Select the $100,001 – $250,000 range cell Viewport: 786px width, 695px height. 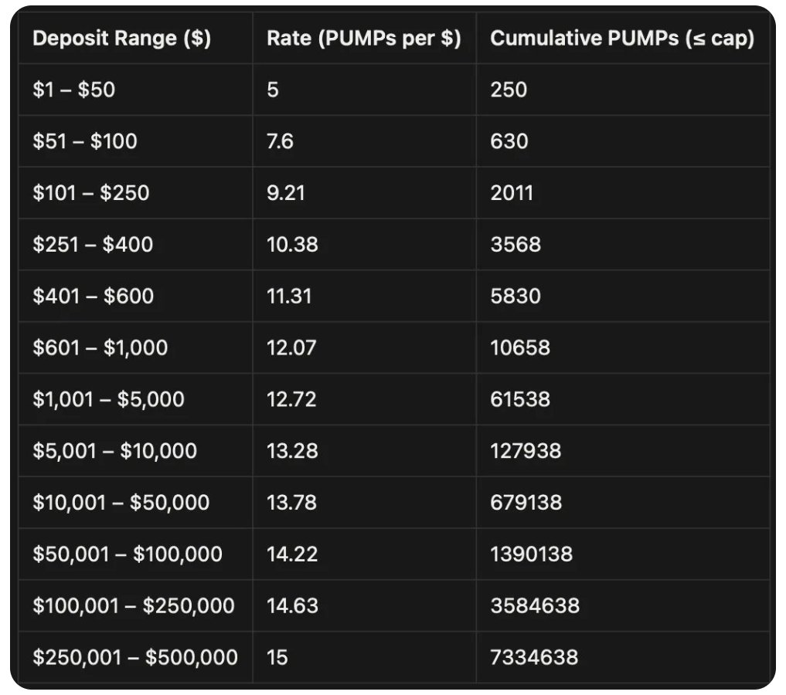click(x=134, y=606)
